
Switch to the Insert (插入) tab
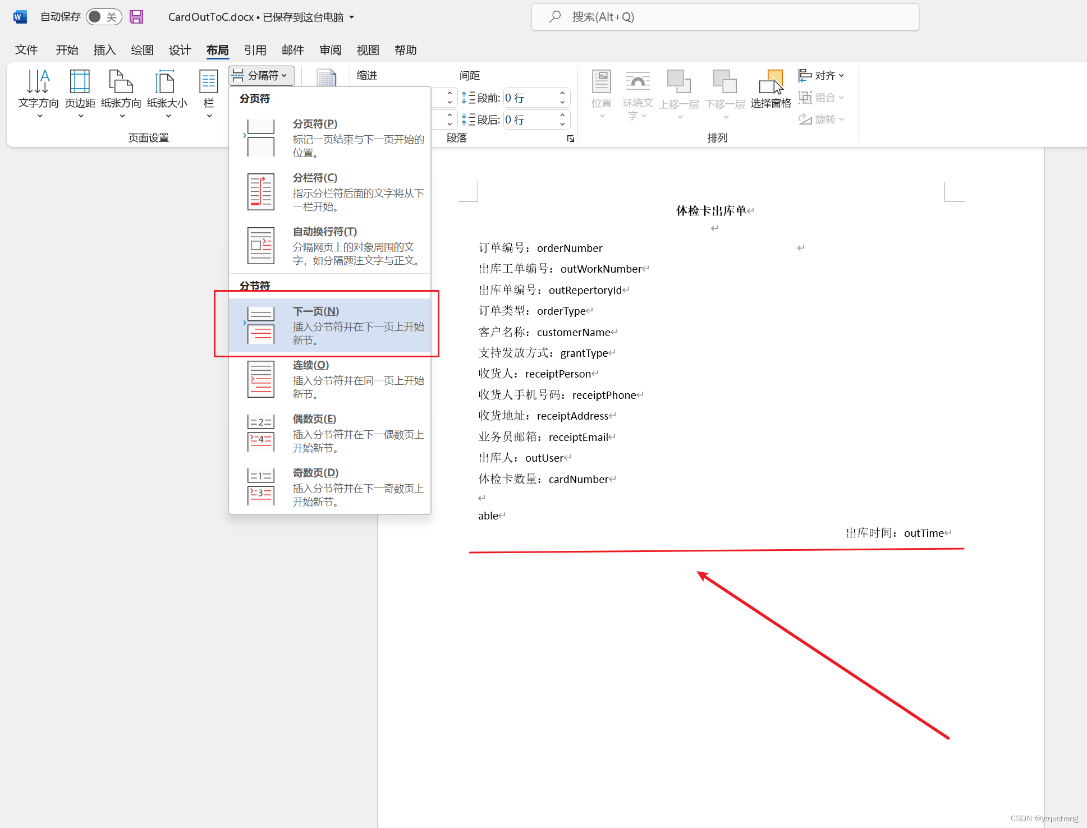click(104, 50)
